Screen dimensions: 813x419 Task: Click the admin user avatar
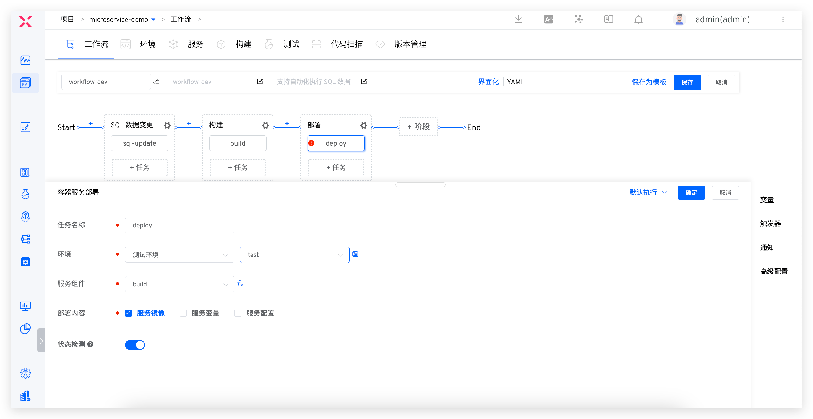pyautogui.click(x=679, y=19)
